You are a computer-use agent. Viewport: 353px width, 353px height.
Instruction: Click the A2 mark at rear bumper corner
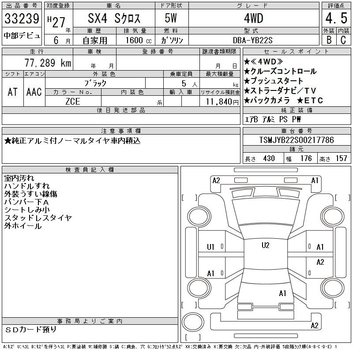point(315,326)
